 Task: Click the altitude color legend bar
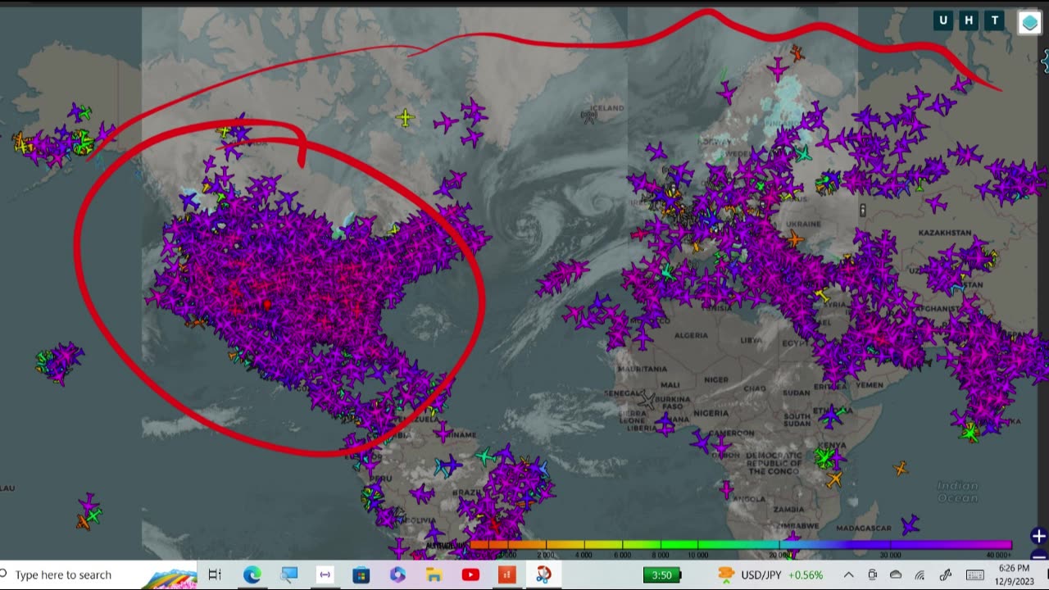click(x=740, y=544)
